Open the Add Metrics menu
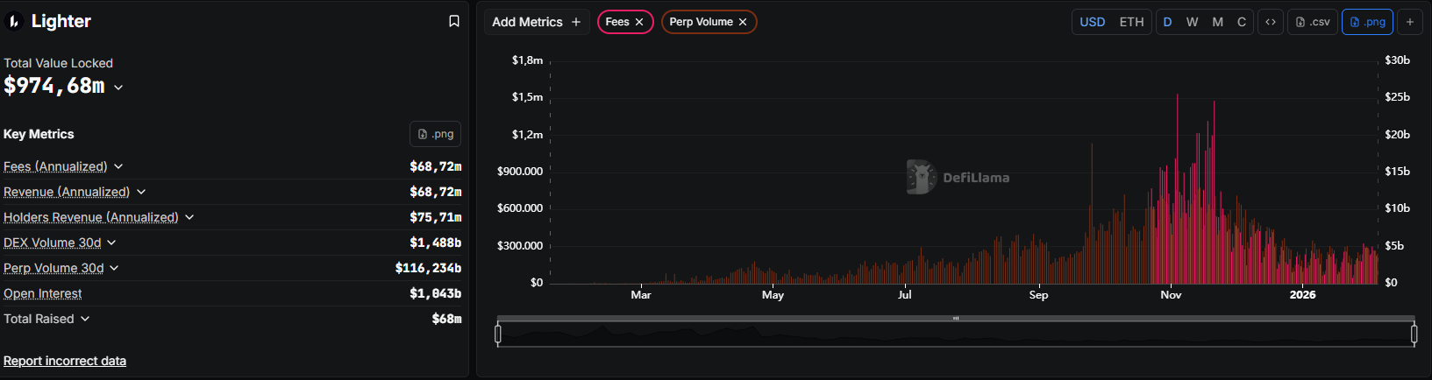1432x380 pixels. [537, 22]
